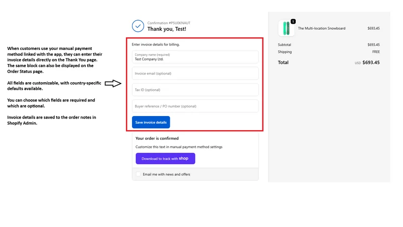Click 'Customize this text in manual payment method settings'

tap(179, 147)
